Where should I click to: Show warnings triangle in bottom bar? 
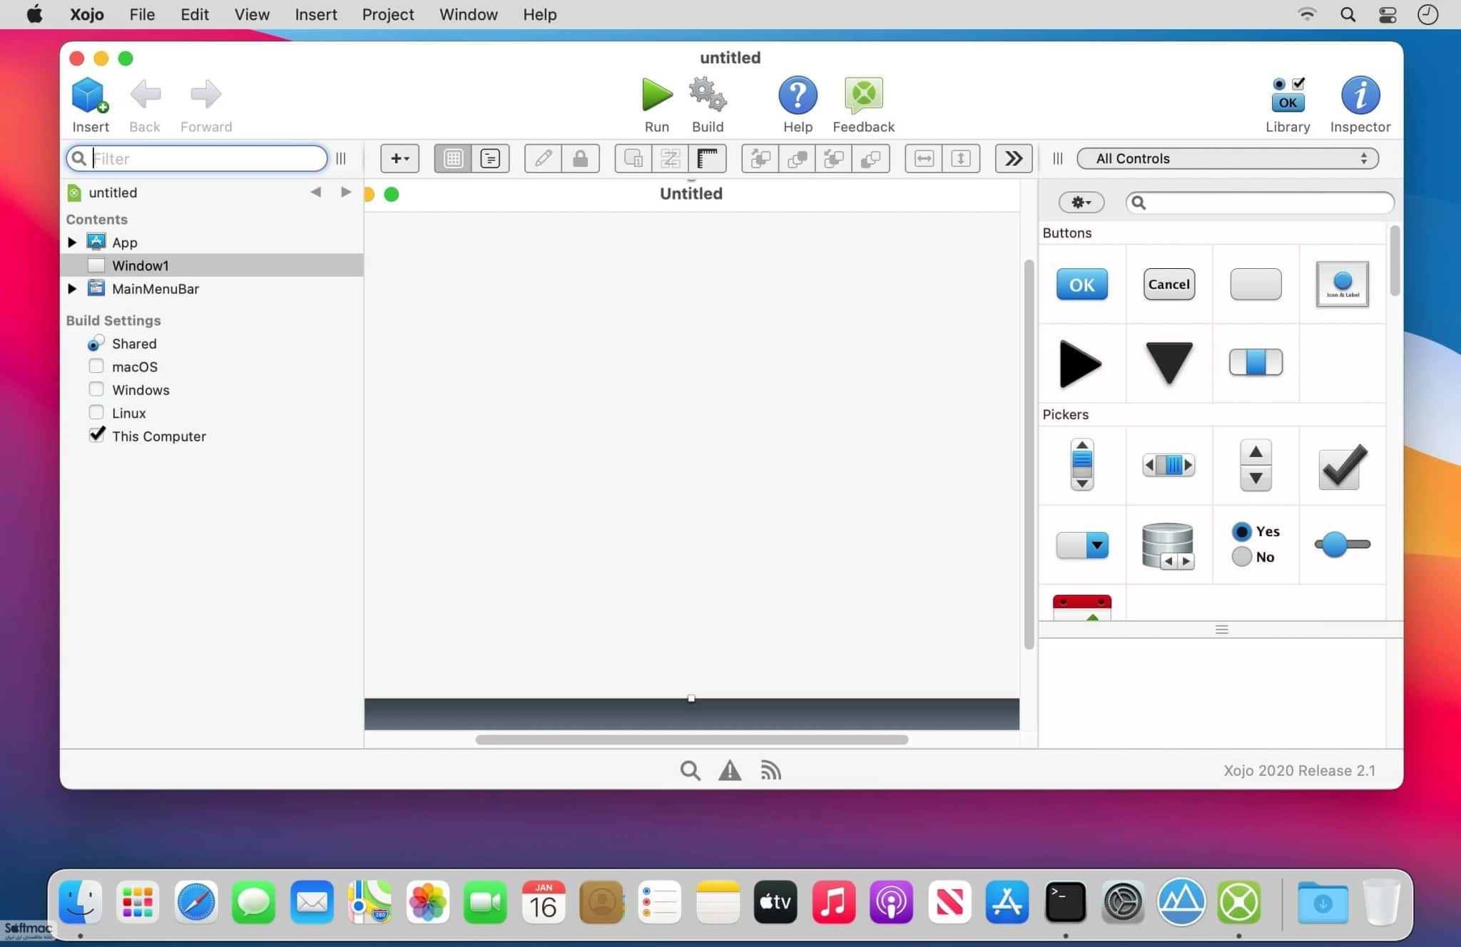(730, 770)
